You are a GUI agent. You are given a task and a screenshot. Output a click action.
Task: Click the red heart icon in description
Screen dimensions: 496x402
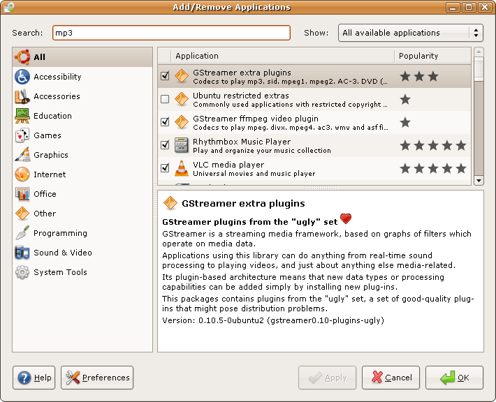coord(346,218)
